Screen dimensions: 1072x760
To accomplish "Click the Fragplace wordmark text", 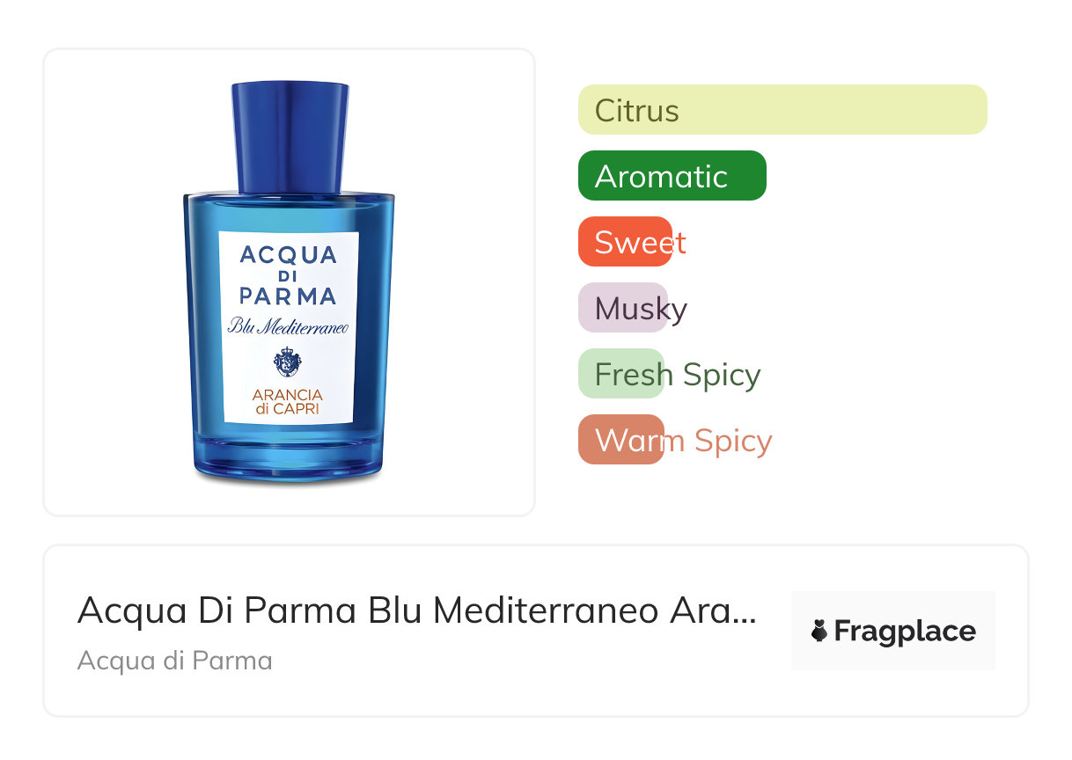I will coord(905,632).
